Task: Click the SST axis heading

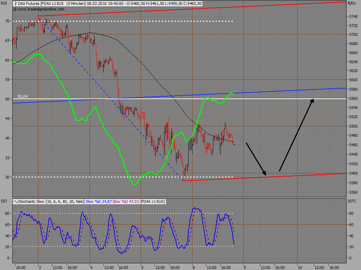Action: coord(4,201)
